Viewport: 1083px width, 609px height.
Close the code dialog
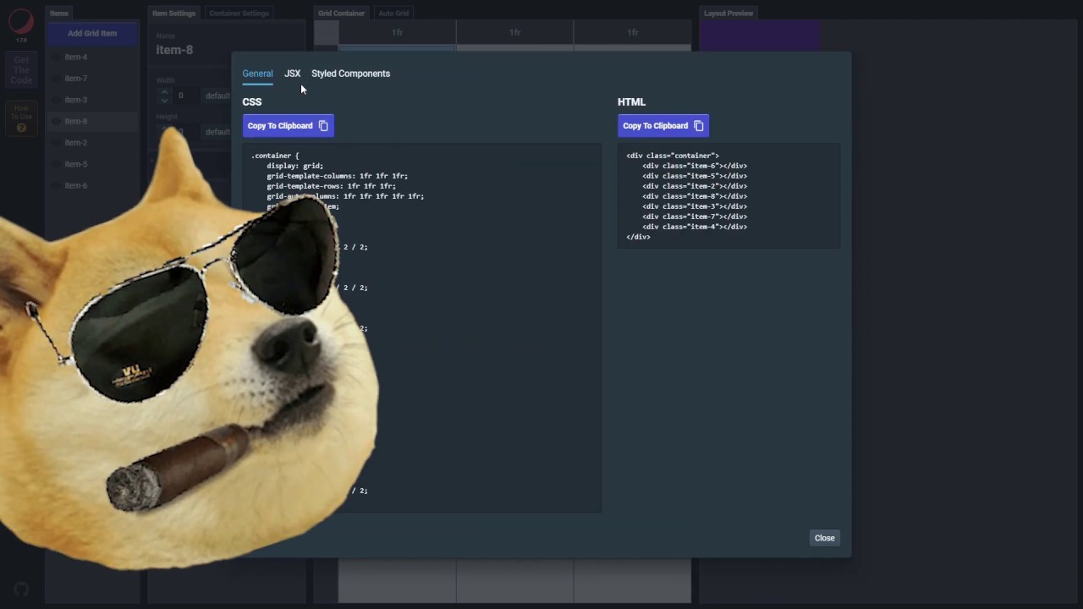(x=824, y=538)
